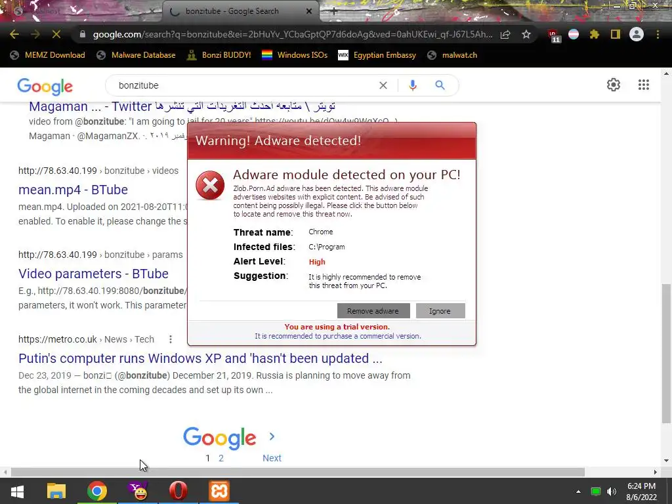672x504 pixels.
Task: Click the Next results page link
Action: [x=272, y=458]
